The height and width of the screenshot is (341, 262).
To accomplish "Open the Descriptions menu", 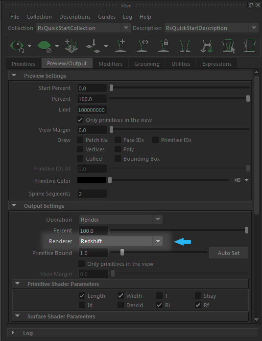I will (75, 17).
